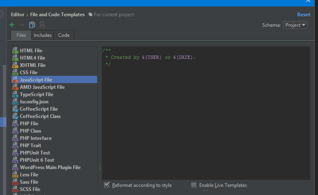318x195 pixels.
Task: Select the SCSS File label
Action: tap(30, 189)
